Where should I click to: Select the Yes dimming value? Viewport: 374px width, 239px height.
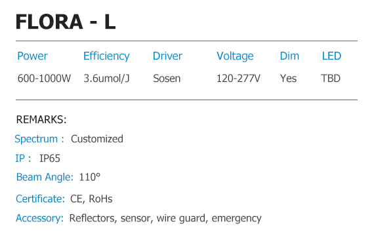pos(288,79)
